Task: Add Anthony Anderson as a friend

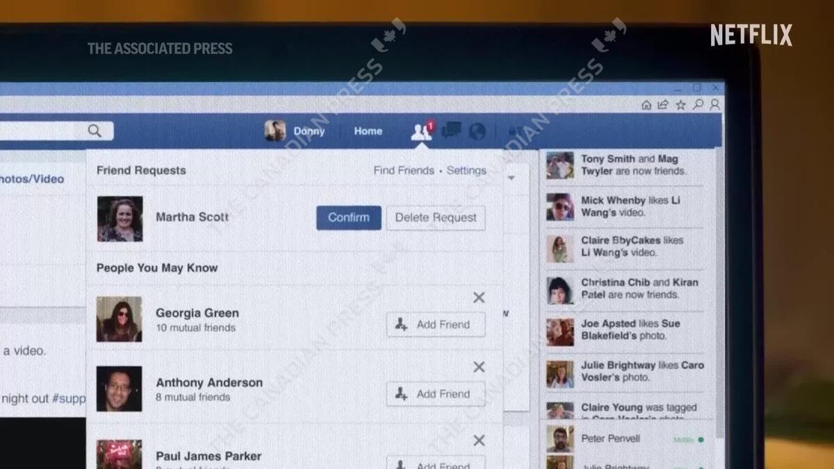Action: coord(436,394)
